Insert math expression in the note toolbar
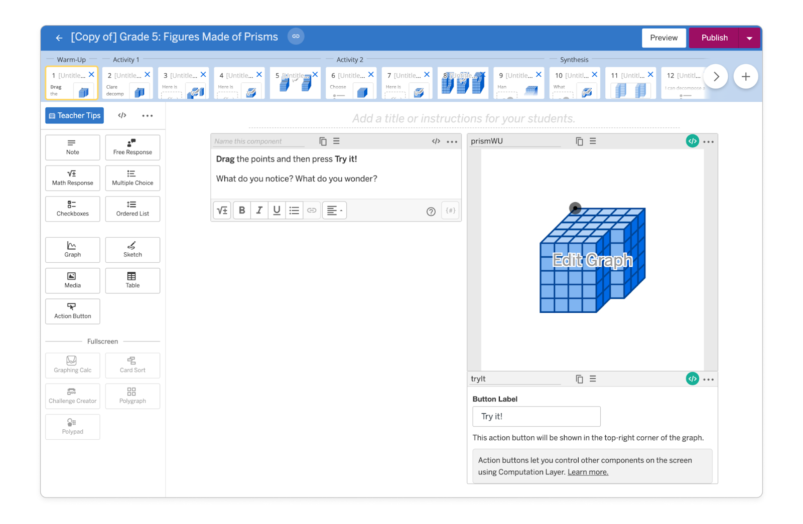The image size is (803, 524). click(x=222, y=211)
